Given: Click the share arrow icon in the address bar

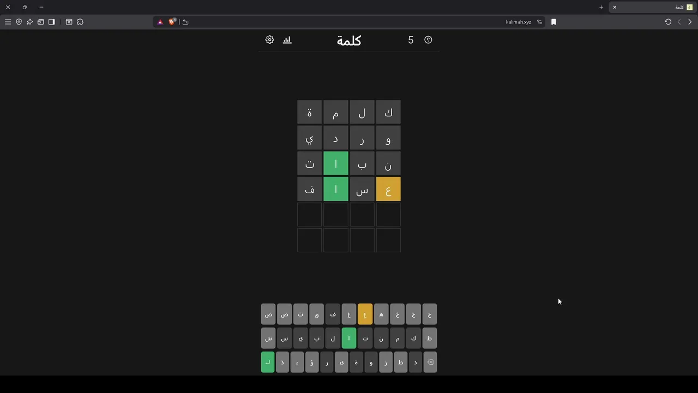Looking at the screenshot, I should (x=185, y=22).
